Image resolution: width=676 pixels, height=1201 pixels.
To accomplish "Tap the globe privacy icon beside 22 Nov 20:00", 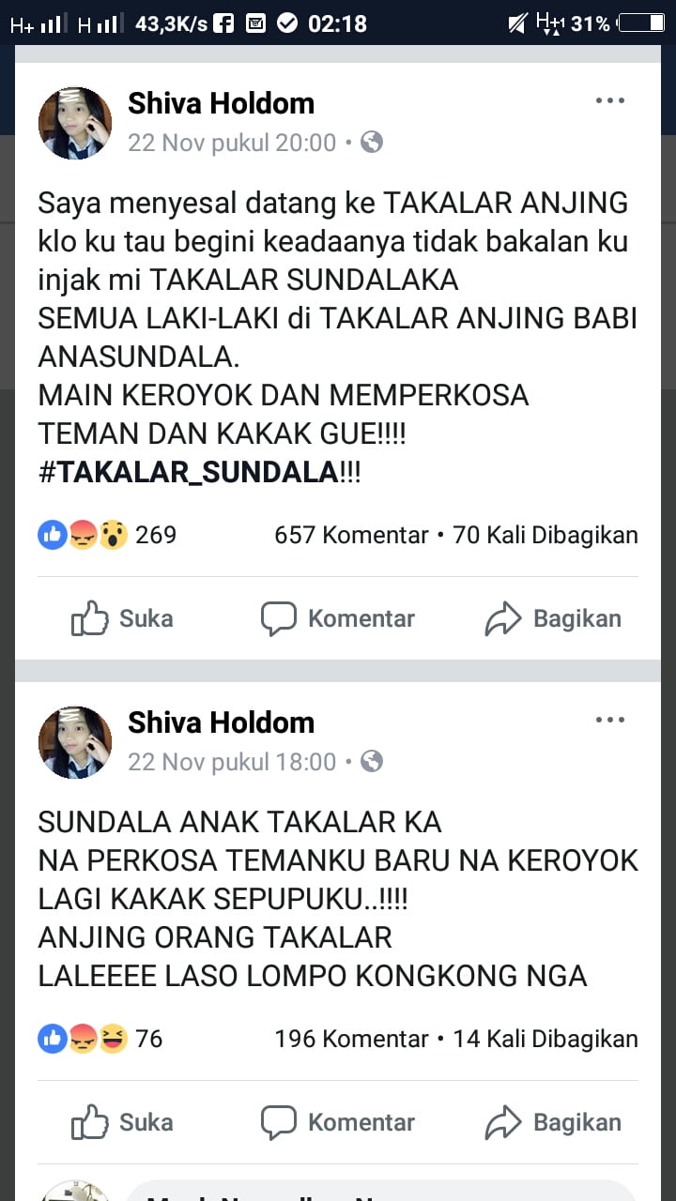I will click(372, 143).
